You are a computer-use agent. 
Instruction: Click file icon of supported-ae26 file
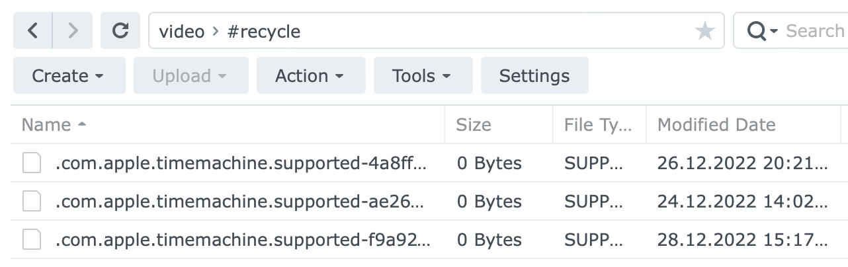[32, 202]
